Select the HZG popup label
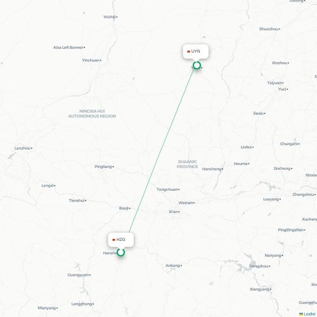Screen dimensions: 317x317 pos(121,240)
